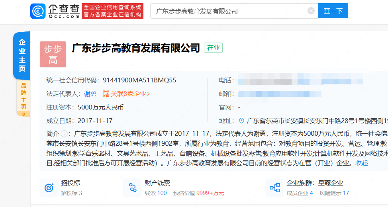Click the 查一下 search button
The image size is (388, 207).
[333, 11]
